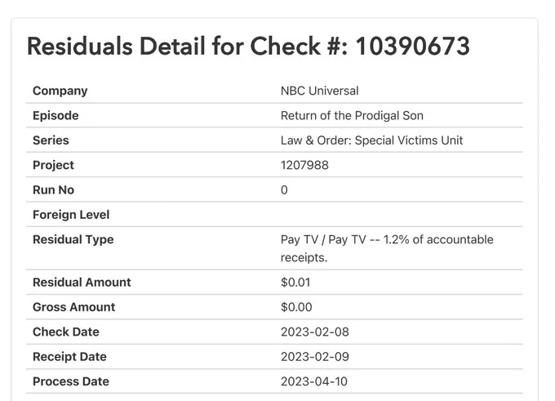The height and width of the screenshot is (401, 555).
Task: Select the $0.00 gross amount
Action: 296,307
